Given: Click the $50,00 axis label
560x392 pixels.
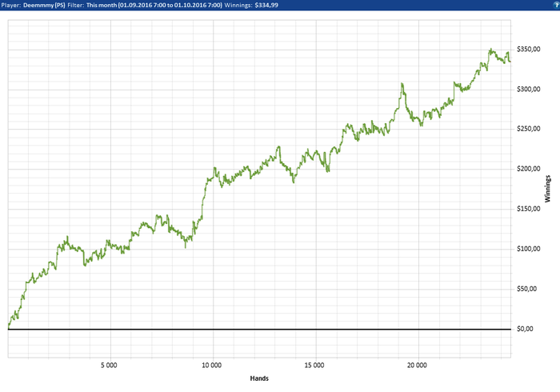Looking at the screenshot, I should pos(526,289).
